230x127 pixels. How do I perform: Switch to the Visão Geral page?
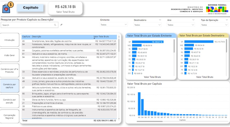[x=10, y=55]
